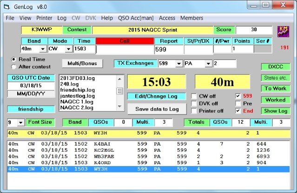
Task: Uncheck the End checkbox
Action: tap(238, 111)
